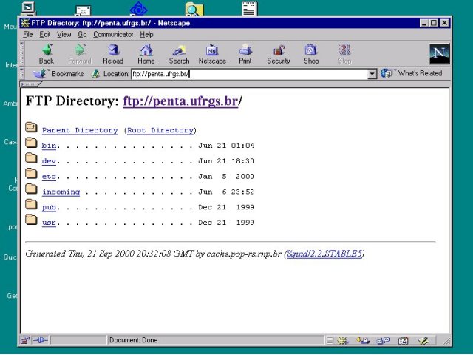Click the online/offline connection icon in status bar
Image resolution: width=473 pixels, height=355 pixels.
40,340
